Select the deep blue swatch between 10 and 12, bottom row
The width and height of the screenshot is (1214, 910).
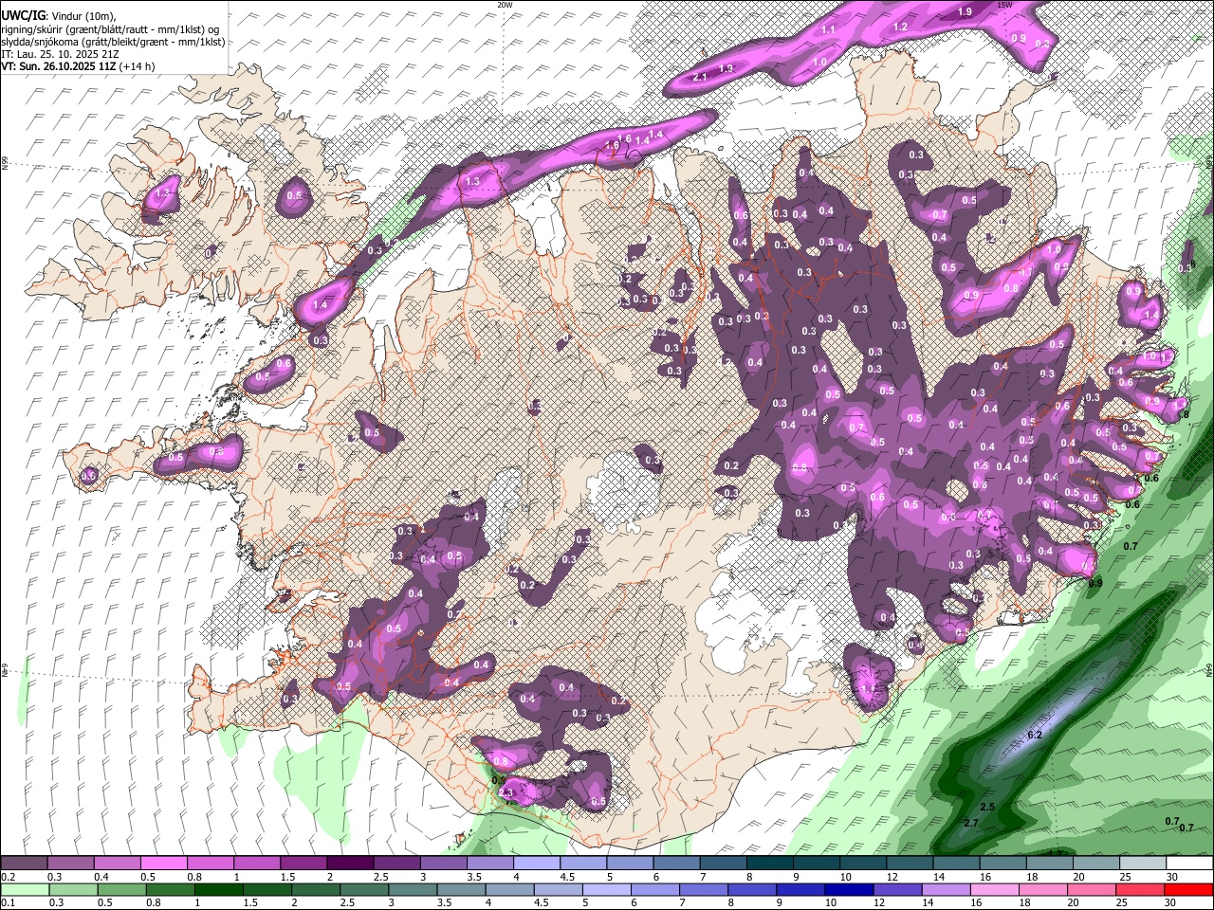pyautogui.click(x=848, y=889)
